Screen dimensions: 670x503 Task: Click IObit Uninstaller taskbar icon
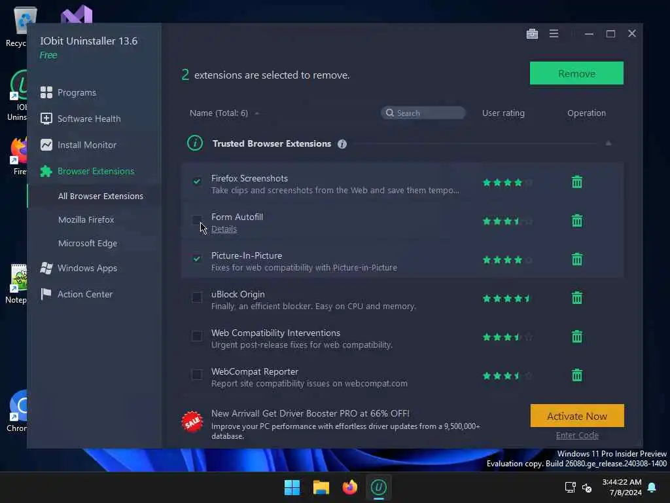[378, 487]
